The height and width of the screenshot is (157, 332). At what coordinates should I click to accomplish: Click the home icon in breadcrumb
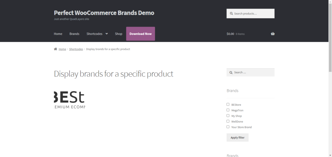[55, 49]
